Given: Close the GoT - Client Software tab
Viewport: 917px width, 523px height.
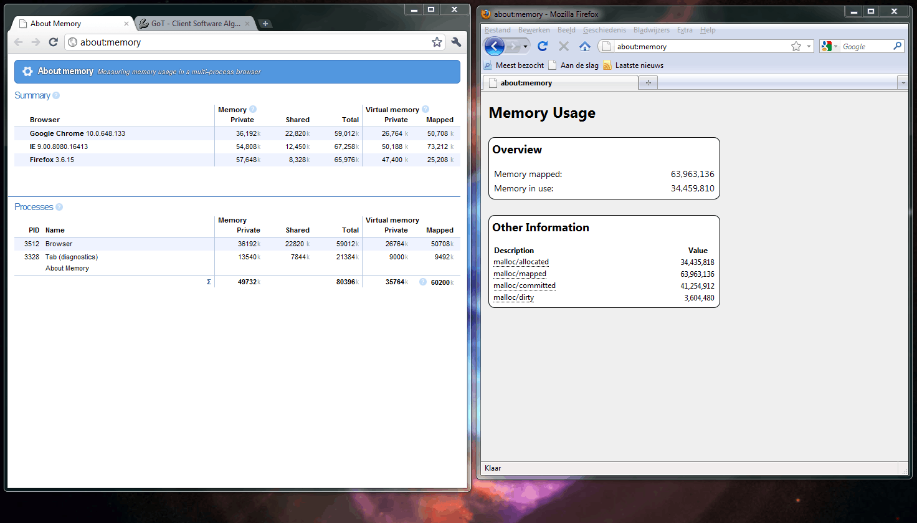Looking at the screenshot, I should [247, 24].
